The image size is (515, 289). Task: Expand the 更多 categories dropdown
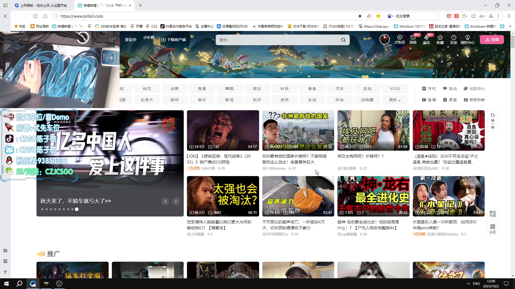coord(395,100)
